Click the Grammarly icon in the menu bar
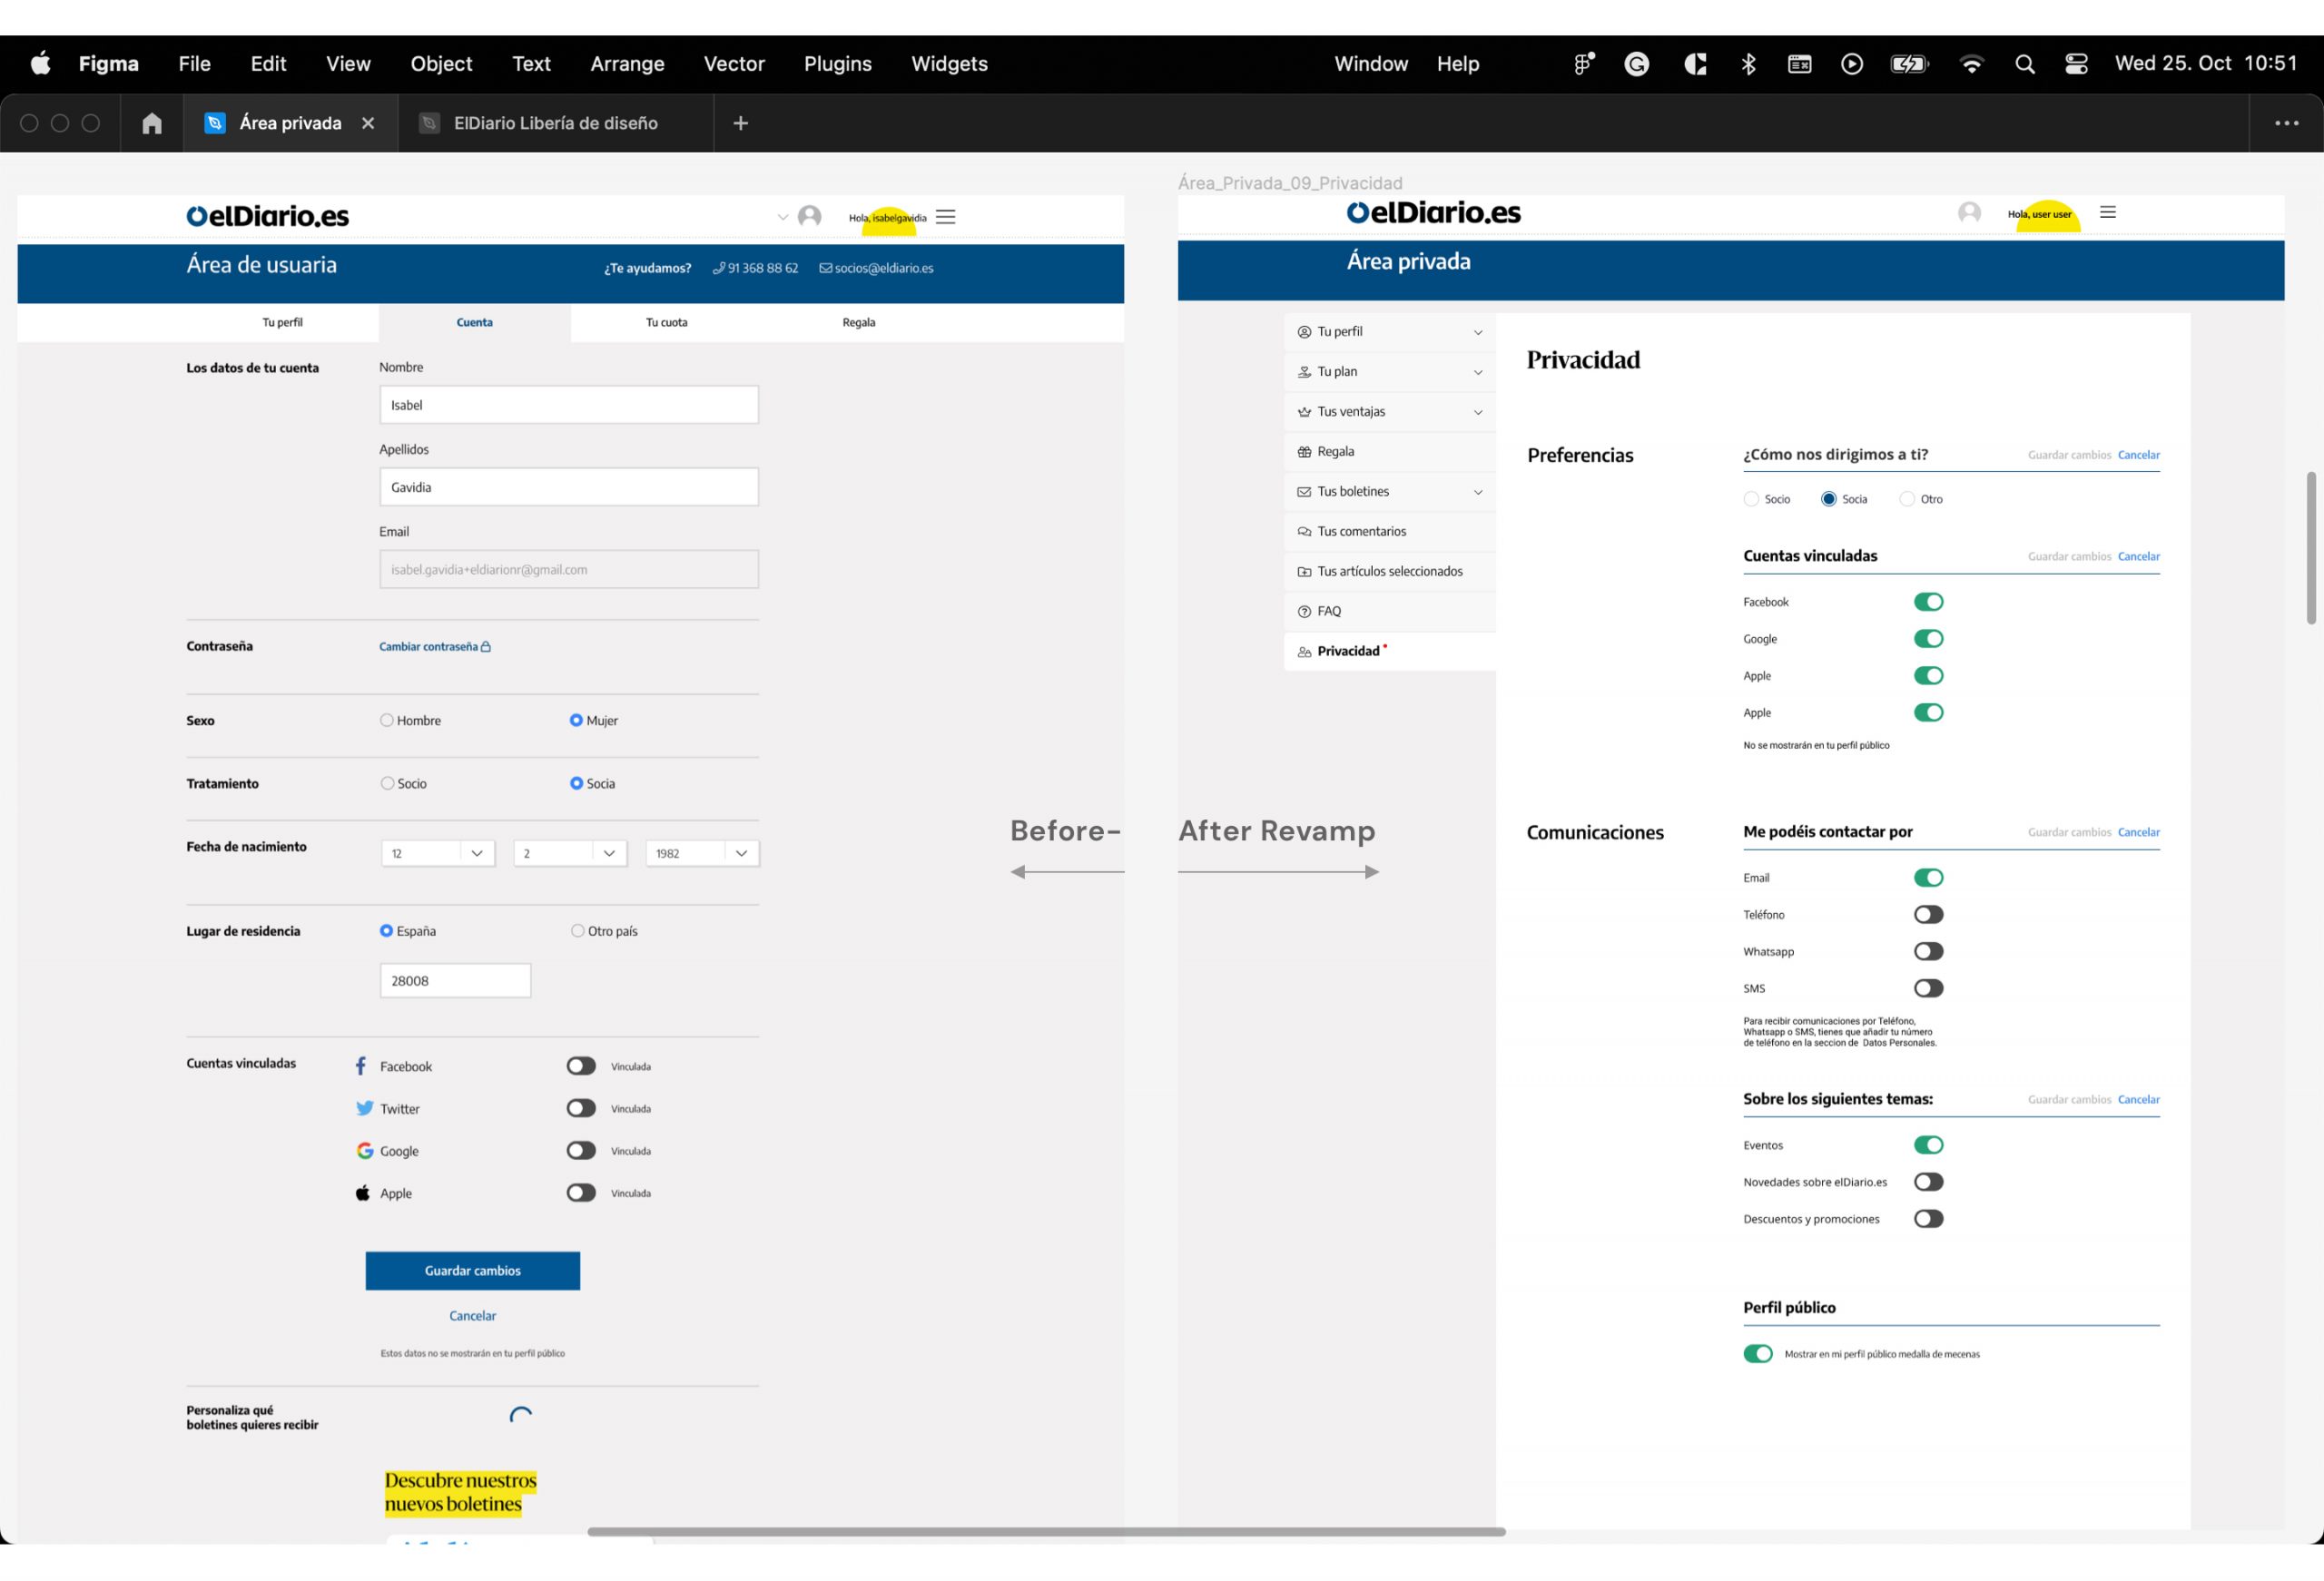This screenshot has width=2324, height=1581. 1637,64
